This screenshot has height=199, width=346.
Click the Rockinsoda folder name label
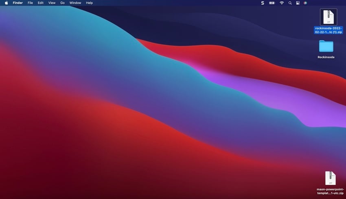(326, 57)
